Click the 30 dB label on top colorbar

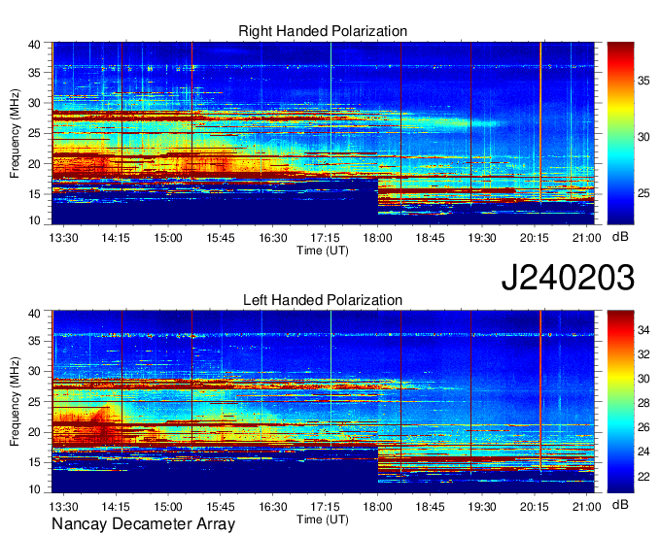coord(644,137)
